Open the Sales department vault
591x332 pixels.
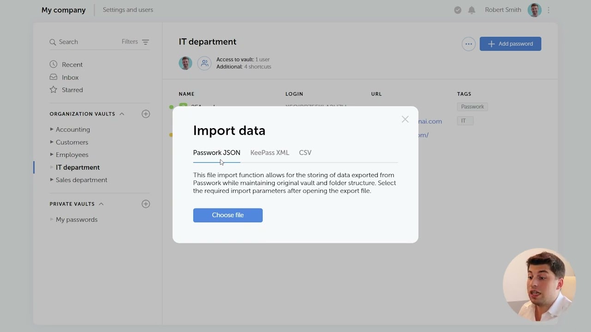[81, 180]
